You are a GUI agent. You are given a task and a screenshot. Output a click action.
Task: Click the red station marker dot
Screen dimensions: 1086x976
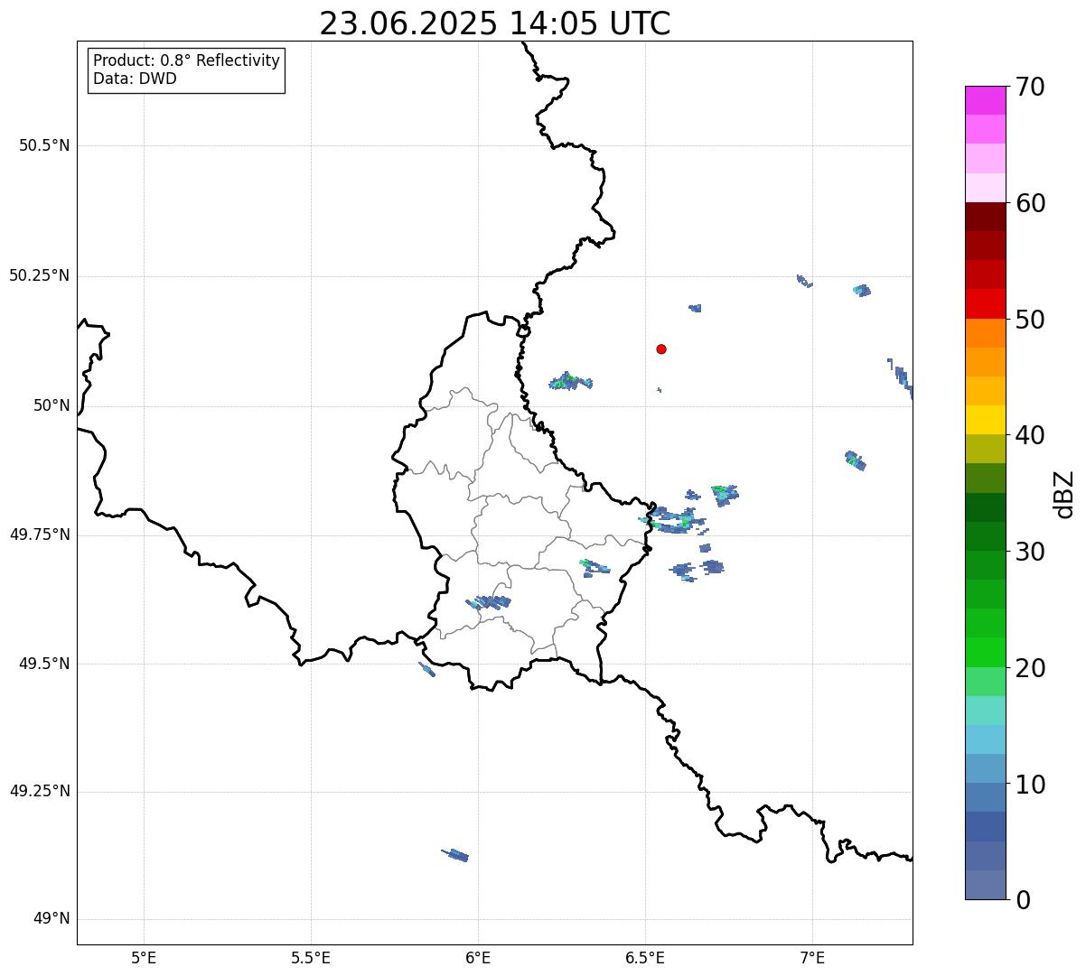(x=661, y=349)
